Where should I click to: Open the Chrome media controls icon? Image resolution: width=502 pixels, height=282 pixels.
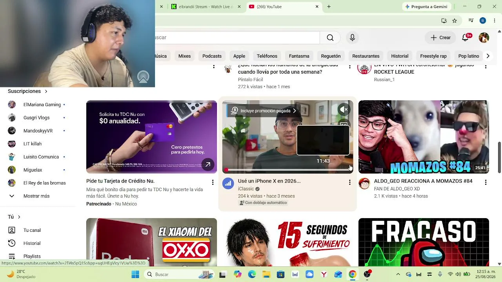(471, 21)
